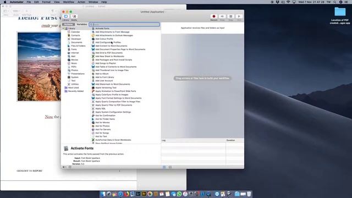Open the Apple menu
Image resolution: width=352 pixels, height=198 pixels.
(x=5, y=2)
